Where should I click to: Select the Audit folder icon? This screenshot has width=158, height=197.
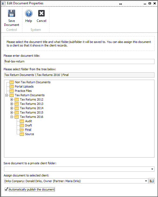coord(22,121)
